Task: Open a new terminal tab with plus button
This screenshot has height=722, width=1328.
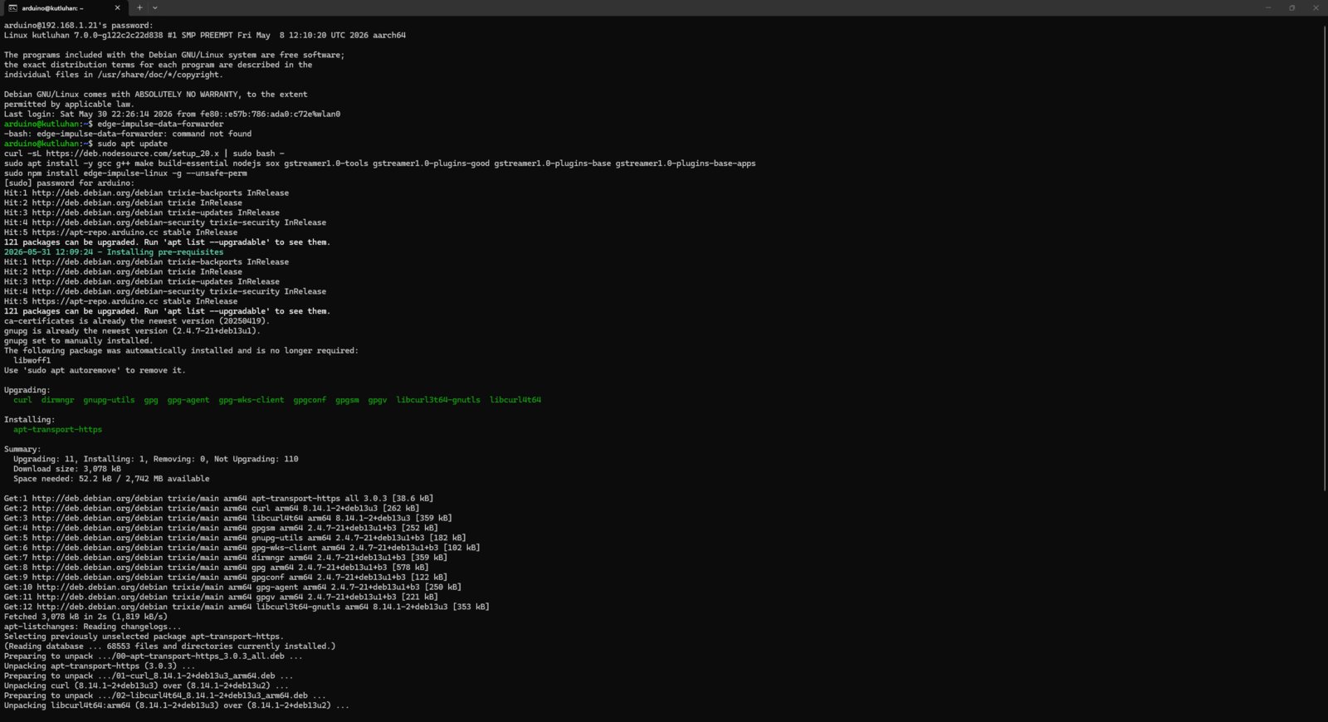Action: click(139, 7)
